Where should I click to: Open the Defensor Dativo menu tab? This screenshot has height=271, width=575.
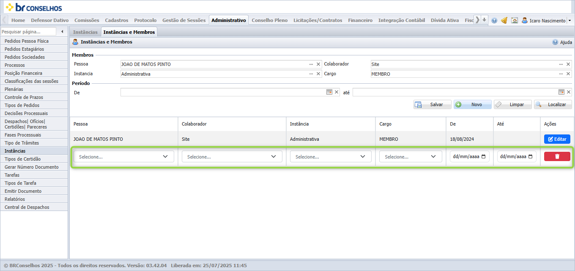(50, 20)
